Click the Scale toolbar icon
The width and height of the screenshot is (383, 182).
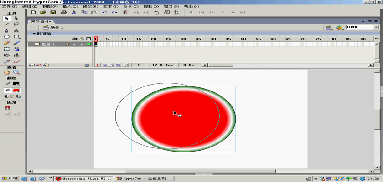(x=167, y=12)
